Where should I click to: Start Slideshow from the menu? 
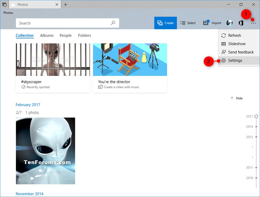(x=239, y=44)
